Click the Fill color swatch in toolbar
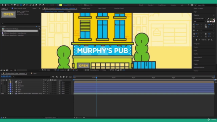Viewport: 217px width, 122px height. (x=61, y=5)
